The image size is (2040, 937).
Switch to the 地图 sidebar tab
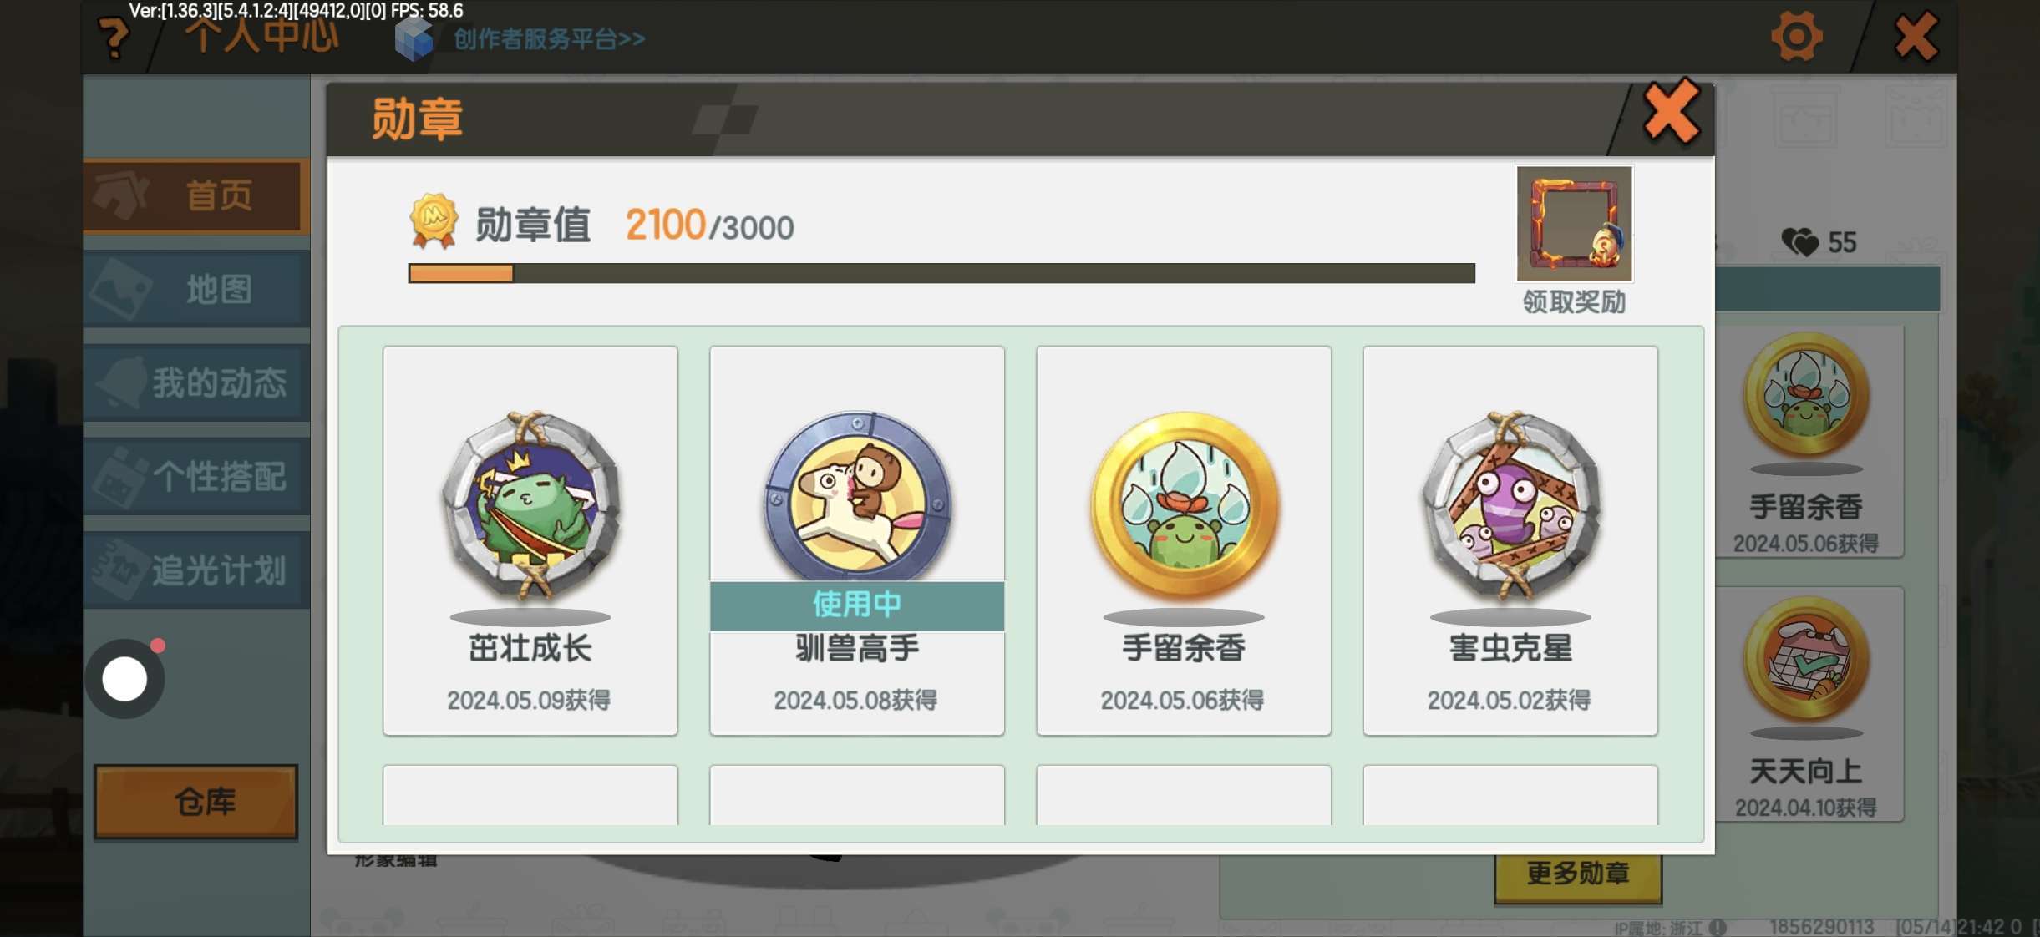196,290
